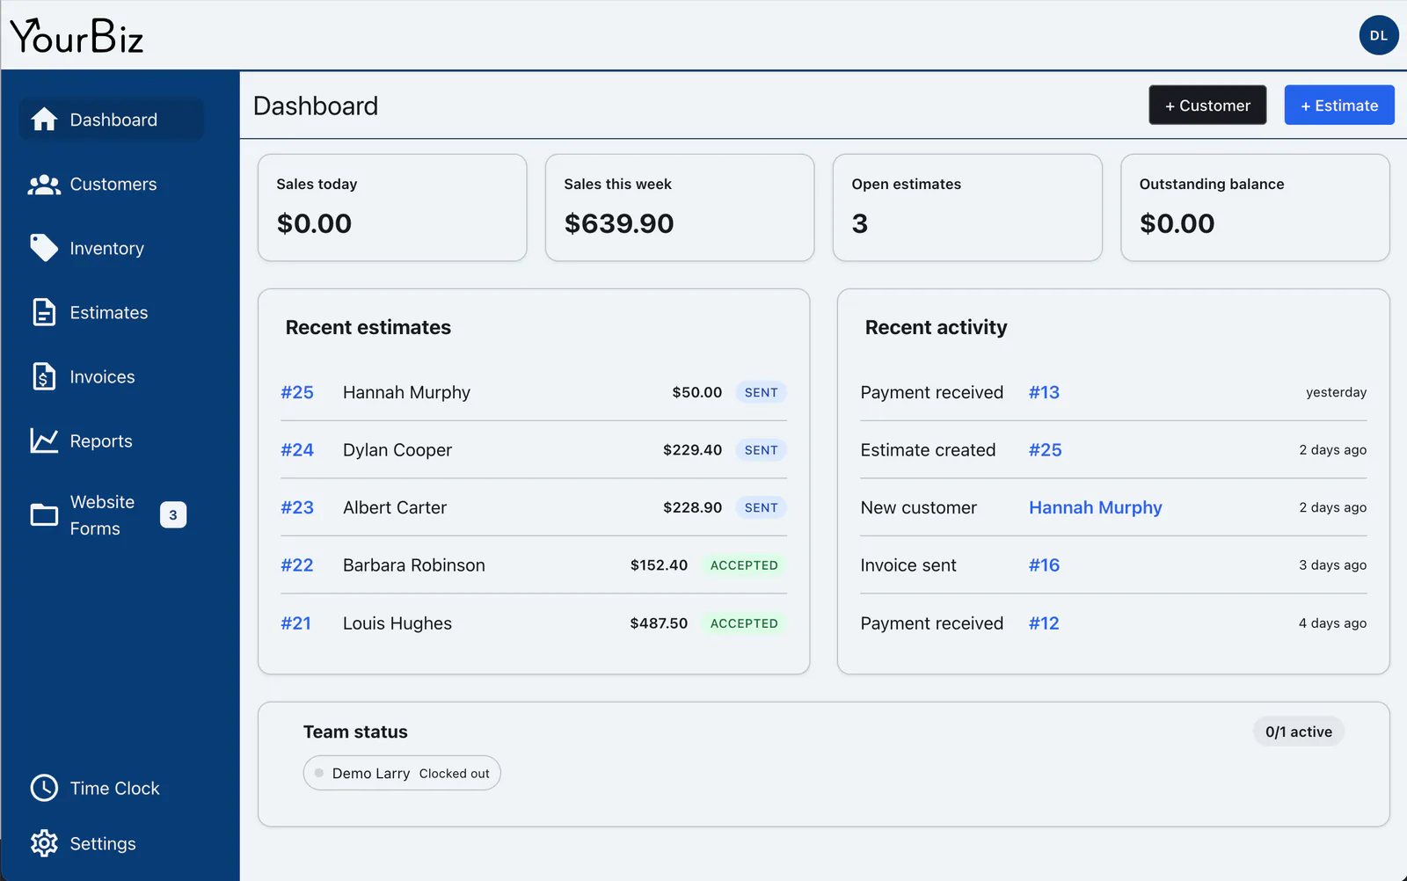Click the 0/1 active team badge
The height and width of the screenshot is (881, 1407).
1299,732
